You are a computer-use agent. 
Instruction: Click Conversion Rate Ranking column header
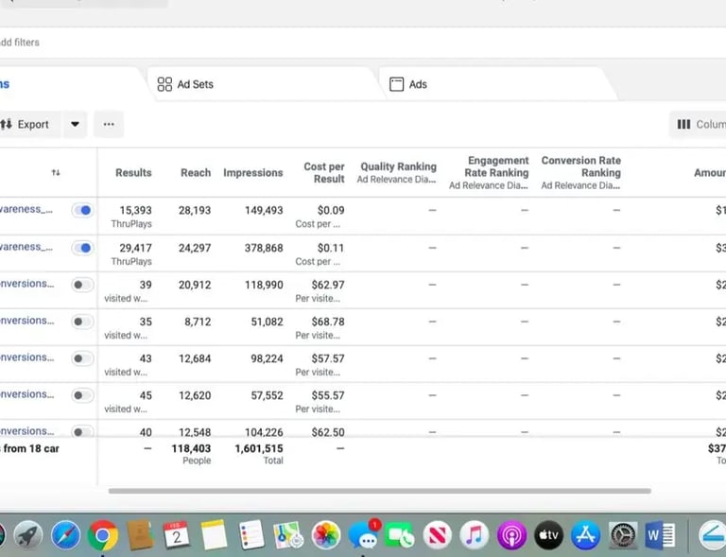click(581, 173)
